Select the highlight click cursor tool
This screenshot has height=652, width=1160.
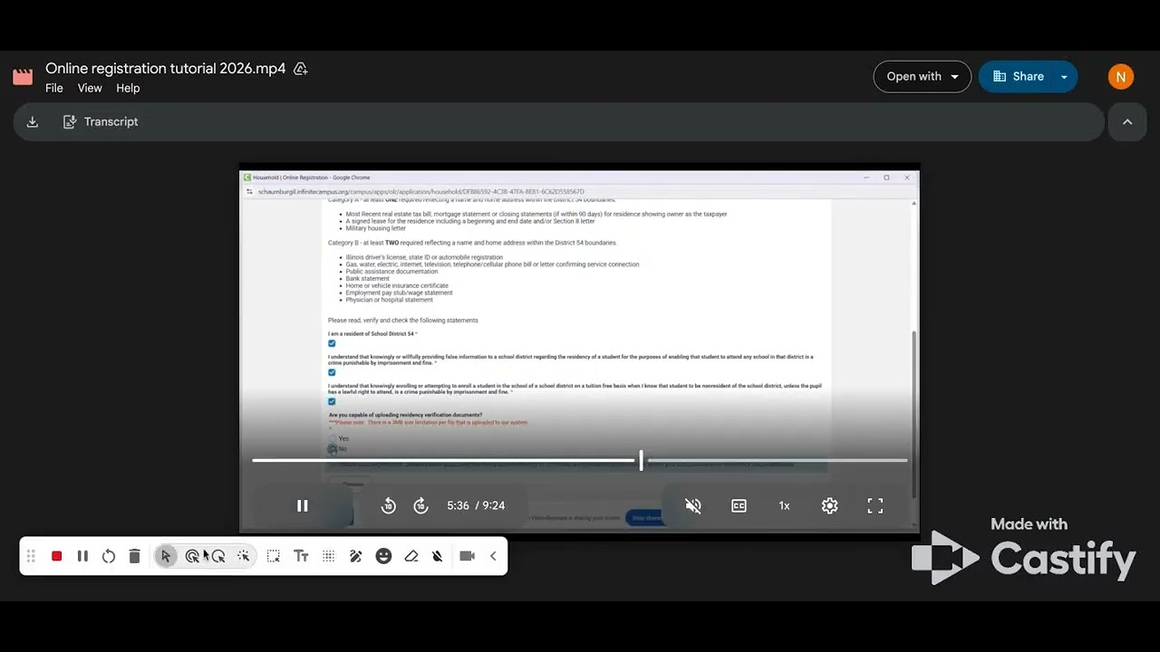tap(192, 556)
